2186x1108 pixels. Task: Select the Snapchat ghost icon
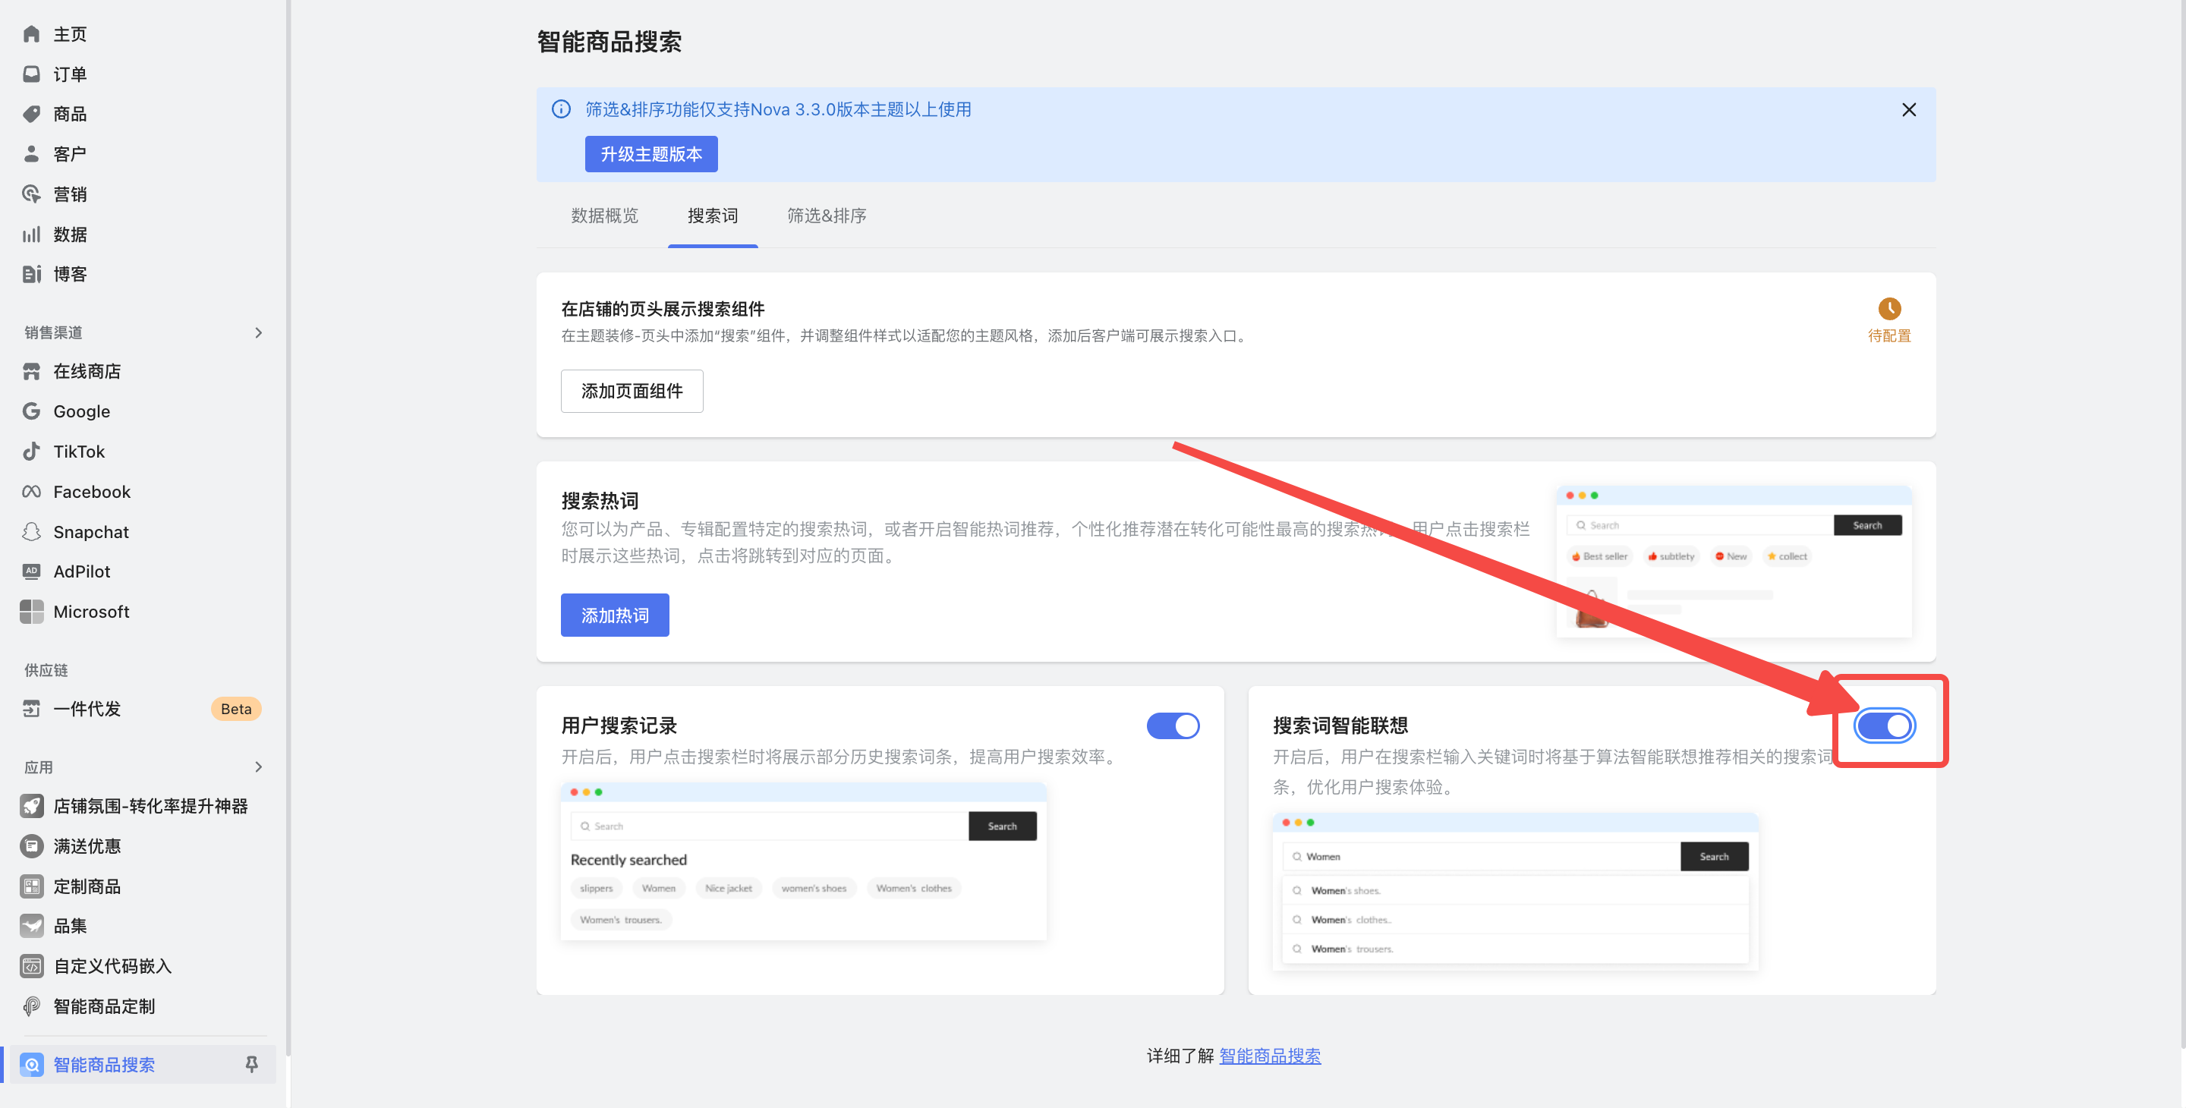31,532
